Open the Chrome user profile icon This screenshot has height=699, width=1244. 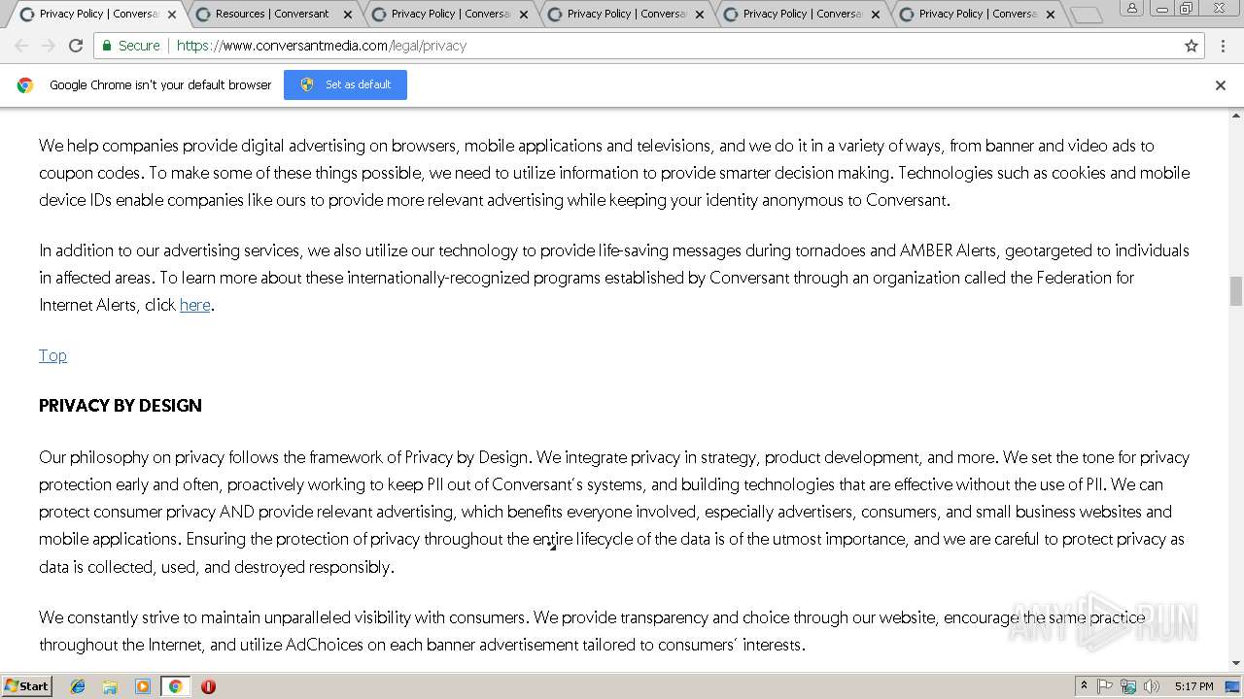(1132, 8)
